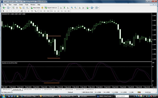Switch timeframe to M1

41,11
